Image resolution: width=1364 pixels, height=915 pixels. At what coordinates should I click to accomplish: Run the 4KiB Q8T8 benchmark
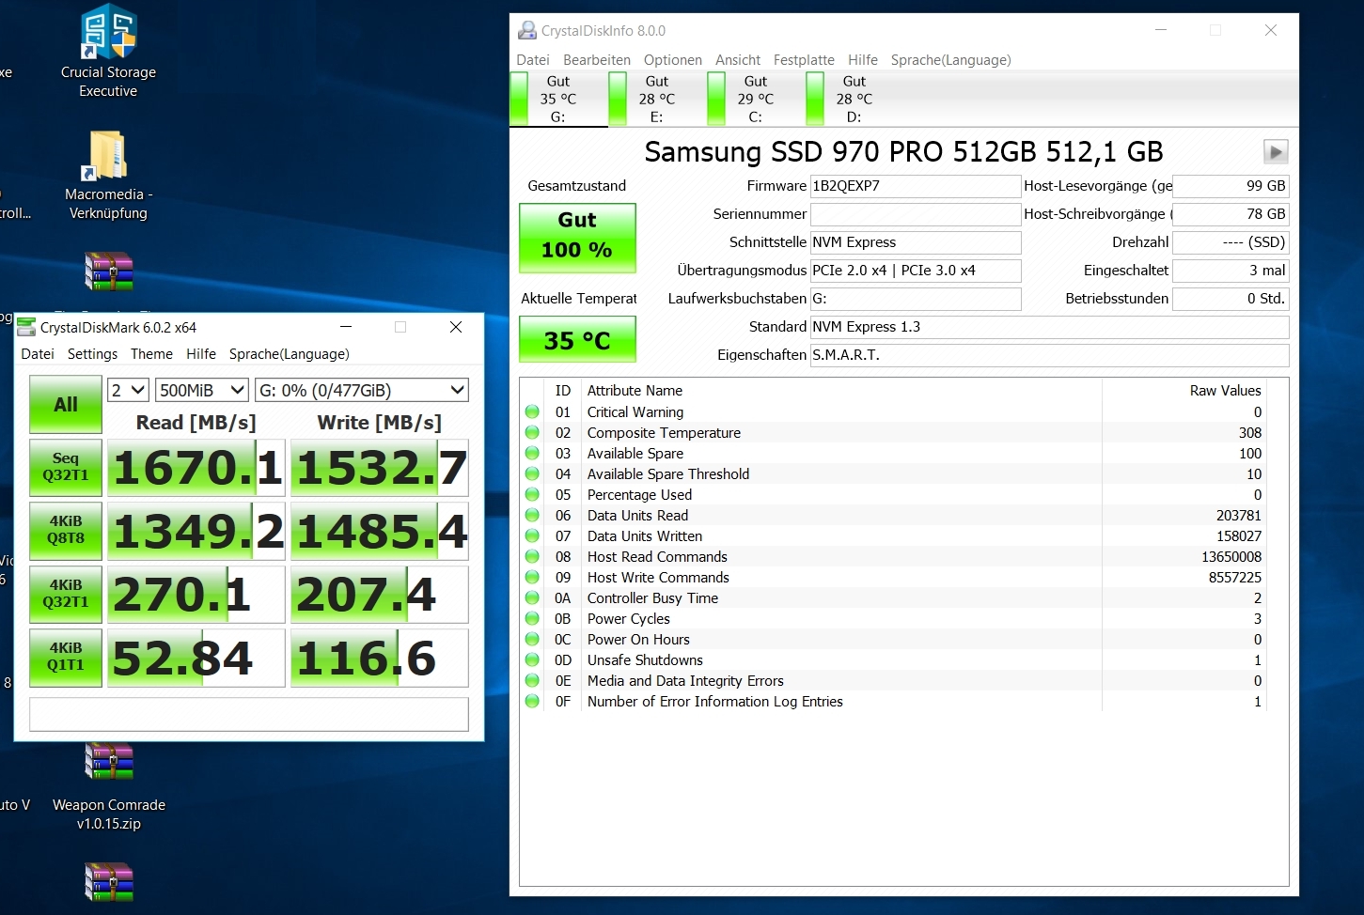66,530
